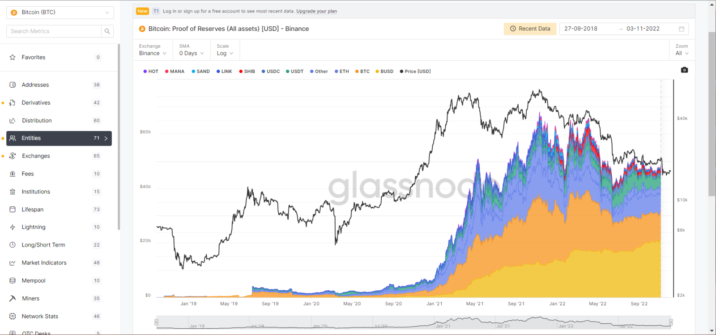Viewport: 716px width, 335px height.
Task: Click the Mempool database icon
Action: (13, 281)
